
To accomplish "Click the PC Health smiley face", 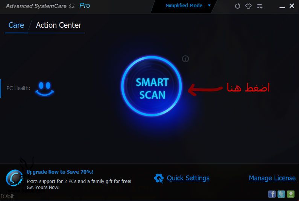I will pyautogui.click(x=45, y=89).
